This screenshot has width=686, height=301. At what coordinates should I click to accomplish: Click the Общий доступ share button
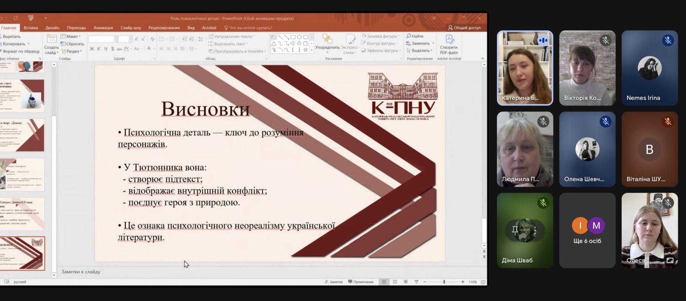click(464, 28)
